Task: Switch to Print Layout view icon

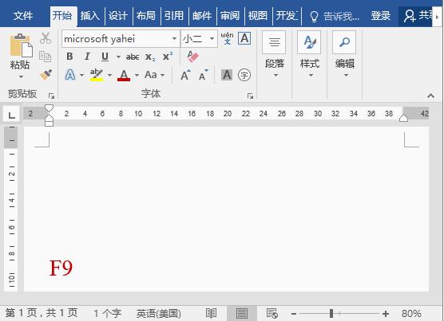Action: pos(241,313)
